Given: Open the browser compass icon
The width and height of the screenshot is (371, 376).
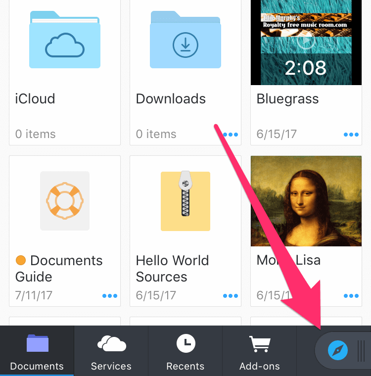Looking at the screenshot, I should click(x=338, y=350).
